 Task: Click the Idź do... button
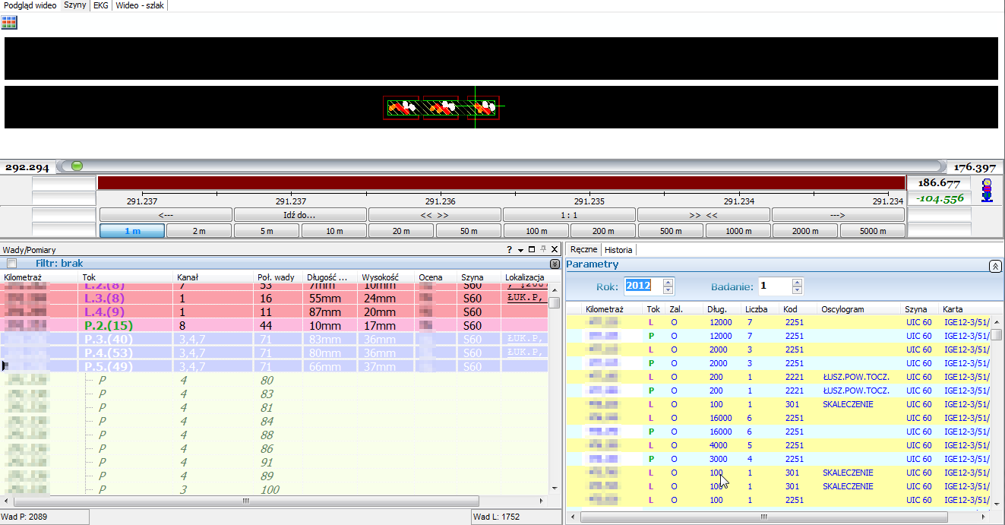(299, 215)
